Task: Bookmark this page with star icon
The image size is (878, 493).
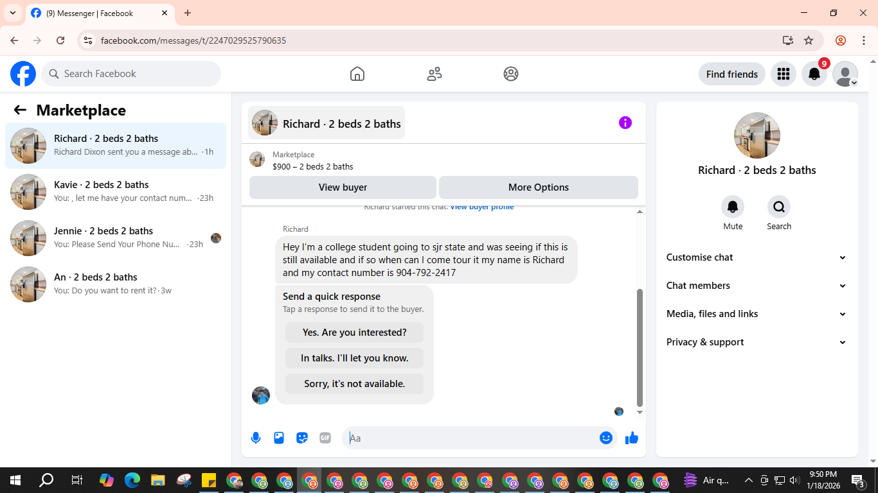Action: [809, 40]
